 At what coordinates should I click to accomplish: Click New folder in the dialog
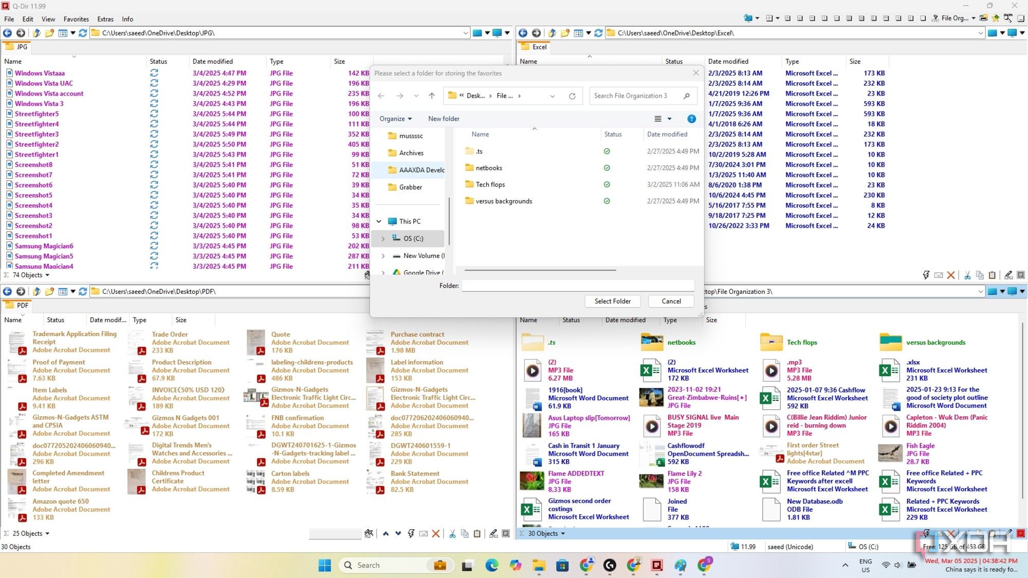(x=444, y=119)
